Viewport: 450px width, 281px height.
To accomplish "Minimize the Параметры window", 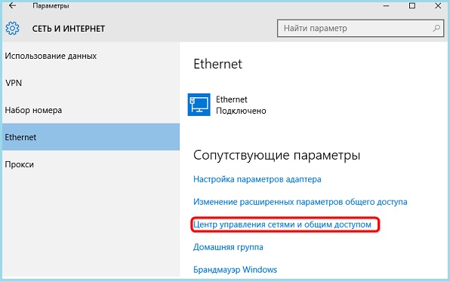I will pyautogui.click(x=386, y=5).
